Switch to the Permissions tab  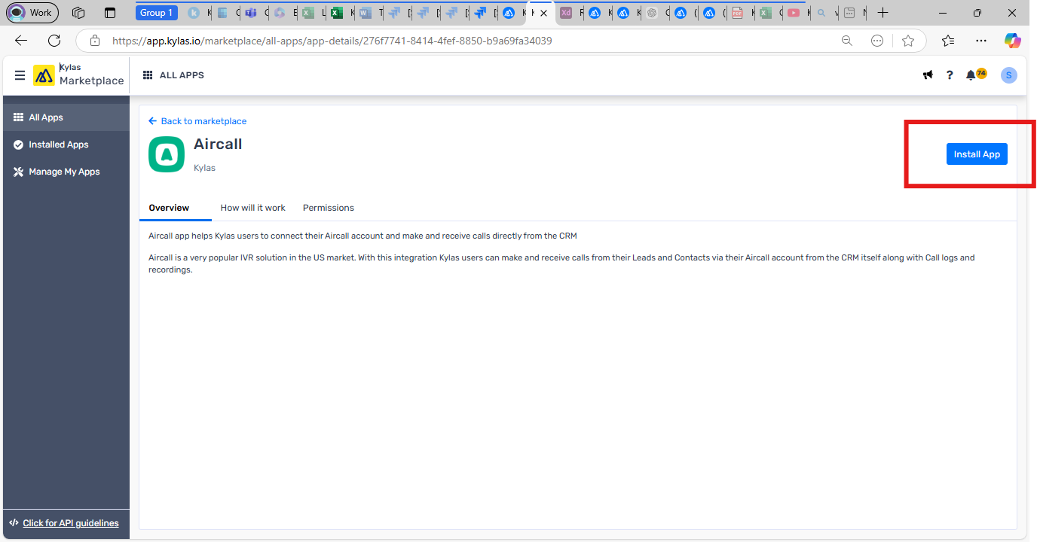tap(328, 208)
